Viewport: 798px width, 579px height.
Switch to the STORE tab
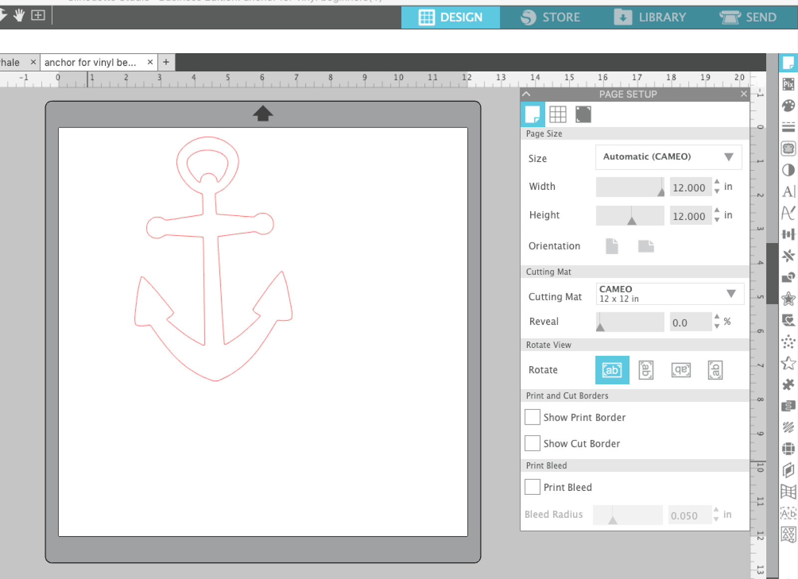coord(551,17)
